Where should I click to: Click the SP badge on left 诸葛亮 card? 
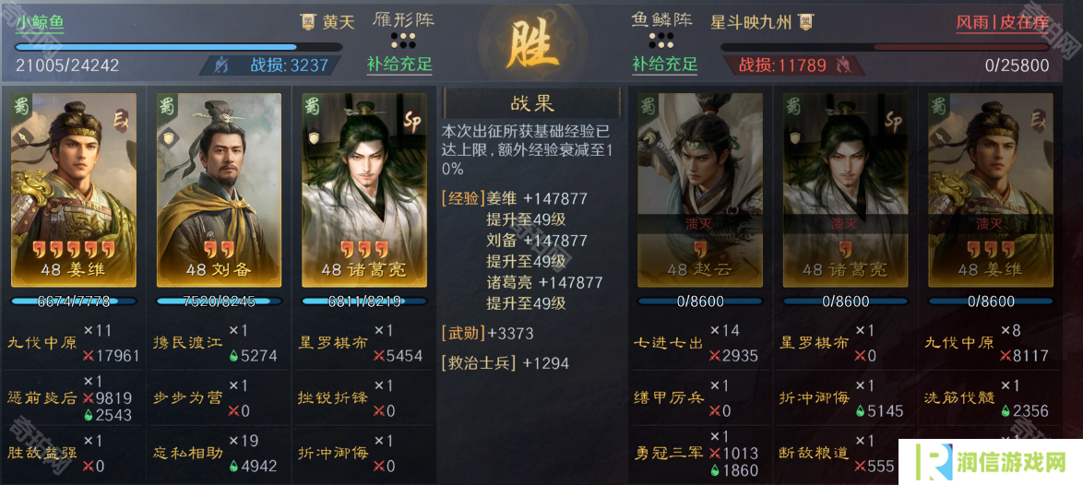tap(412, 123)
